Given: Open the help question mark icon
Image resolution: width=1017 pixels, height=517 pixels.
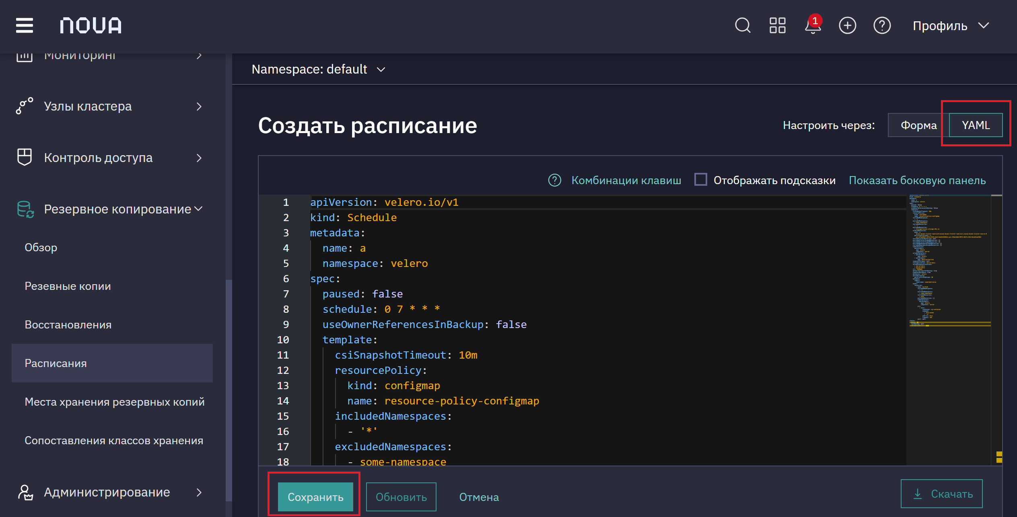Looking at the screenshot, I should point(882,26).
